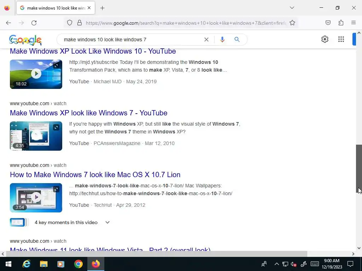Open the Windows Start menu
This screenshot has width=362, height=271.
[x=8, y=264]
